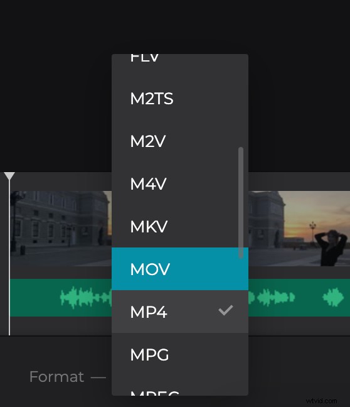Pick M4V in the format dropdown
This screenshot has width=350, height=407.
click(x=180, y=184)
